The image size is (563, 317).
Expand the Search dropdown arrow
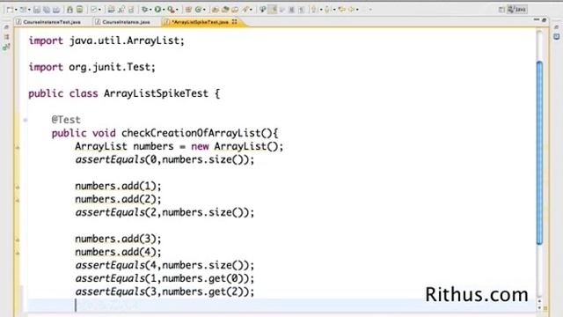click(x=251, y=10)
